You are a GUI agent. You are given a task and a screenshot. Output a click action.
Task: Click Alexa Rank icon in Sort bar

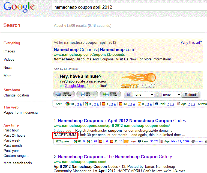[157, 104]
